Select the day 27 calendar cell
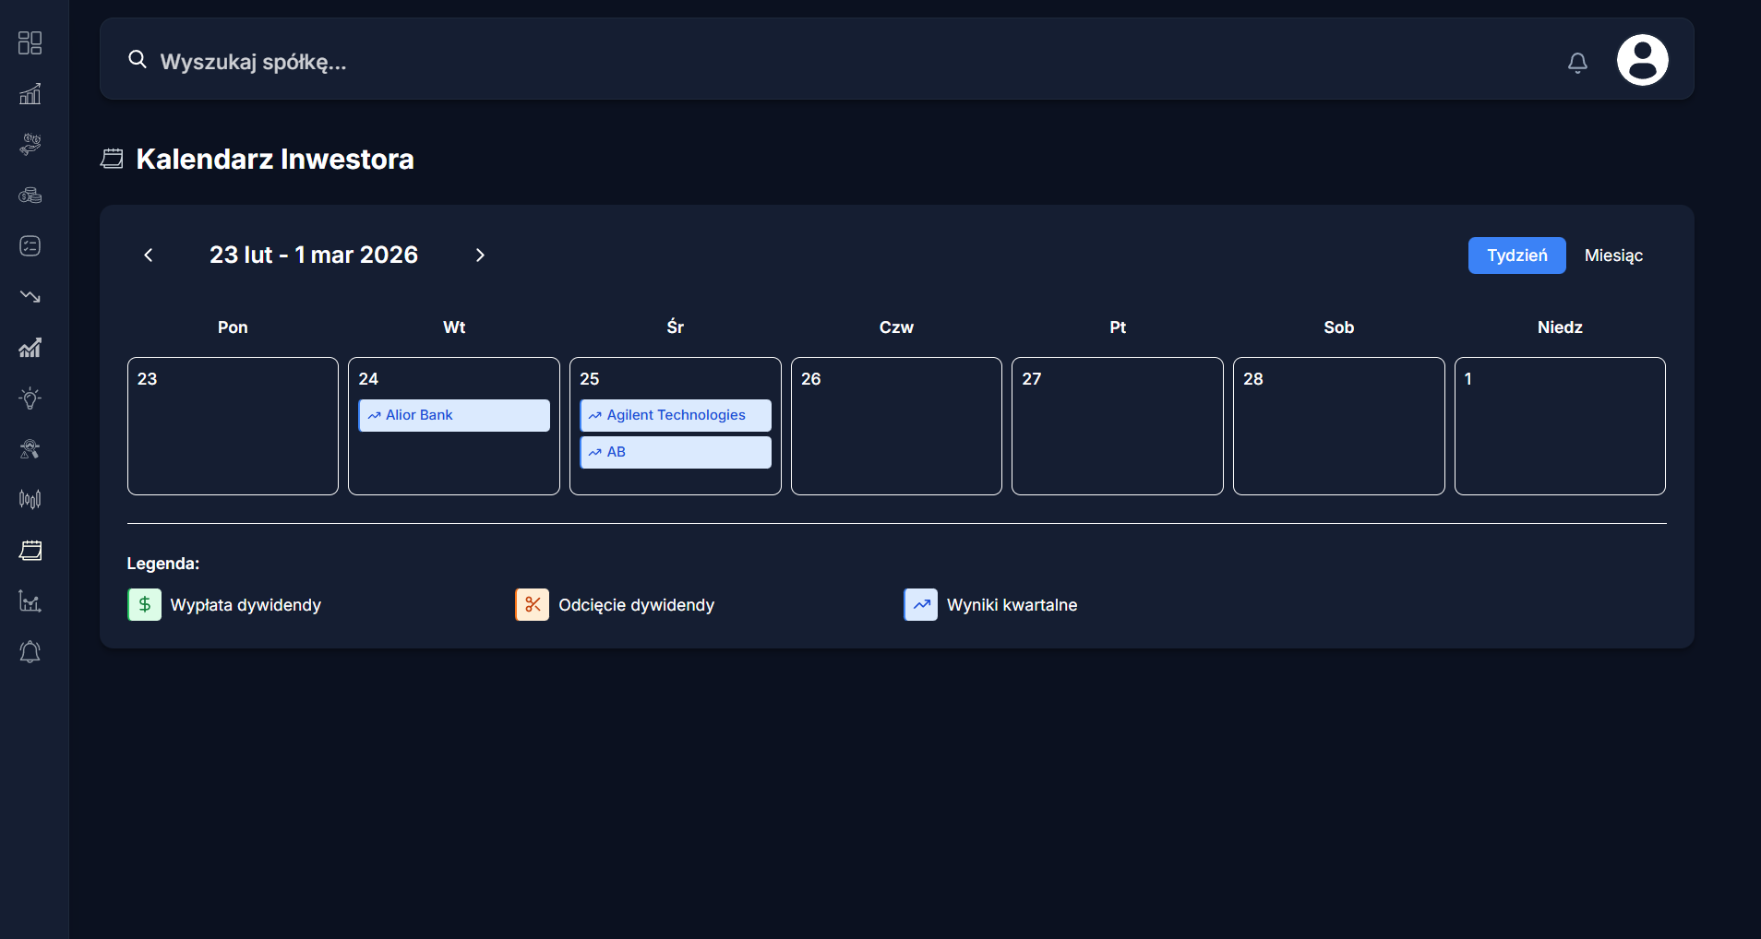Screen dimensions: 1761x939 1117,434
